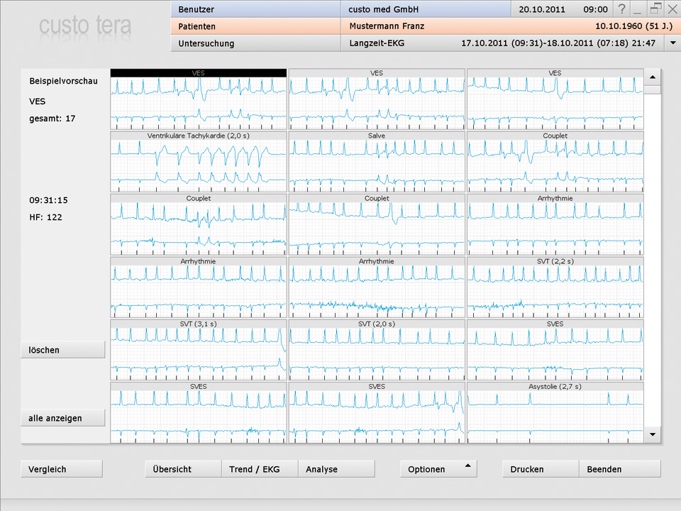Viewport: 681px width, 511px height.
Task: Click the alle anzeigen button
Action: tap(62, 418)
